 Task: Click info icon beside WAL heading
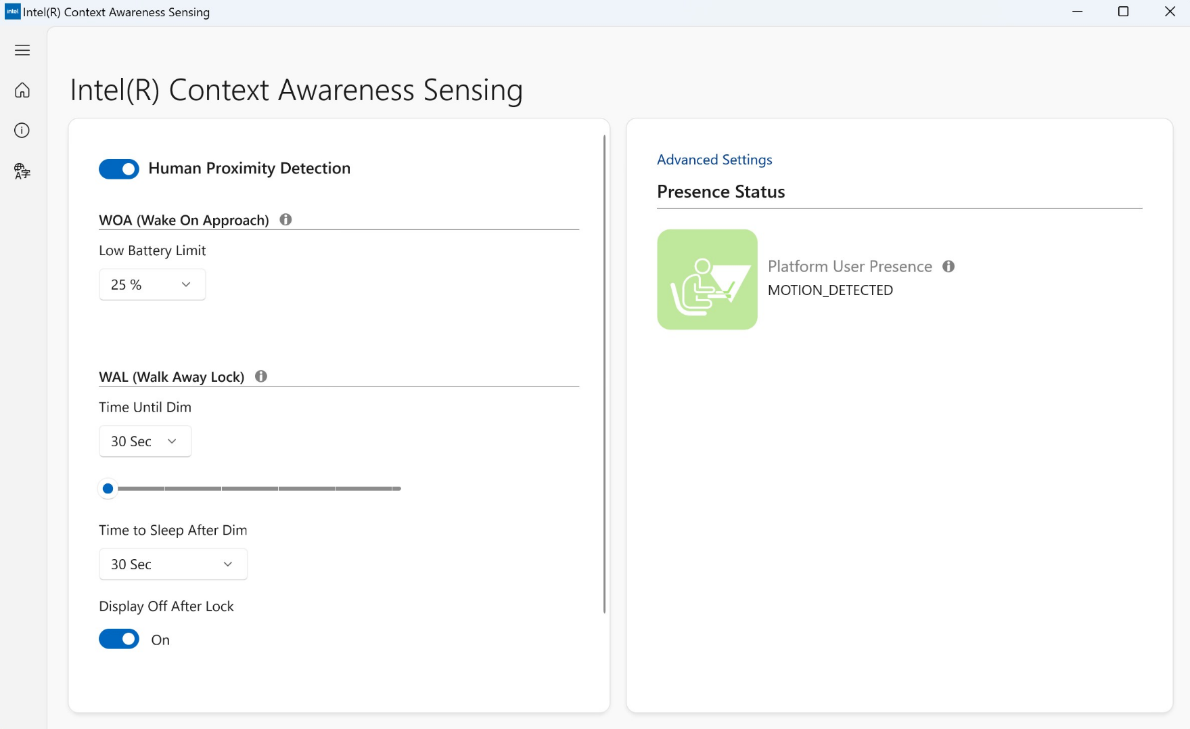(261, 376)
